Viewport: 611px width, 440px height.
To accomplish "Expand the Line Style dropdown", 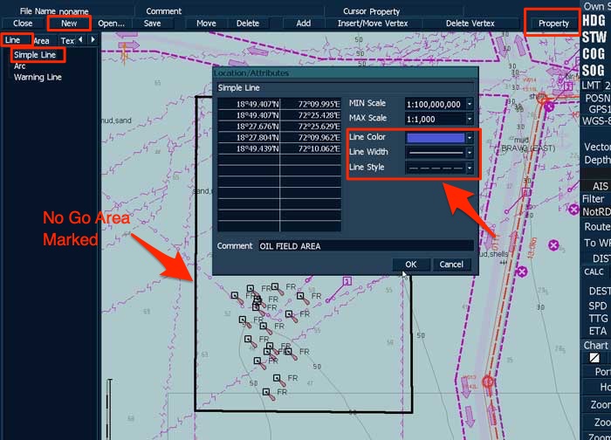I will click(x=470, y=167).
